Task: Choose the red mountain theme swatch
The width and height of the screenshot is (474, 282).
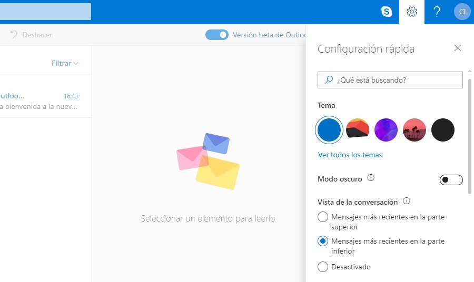Action: [x=357, y=130]
